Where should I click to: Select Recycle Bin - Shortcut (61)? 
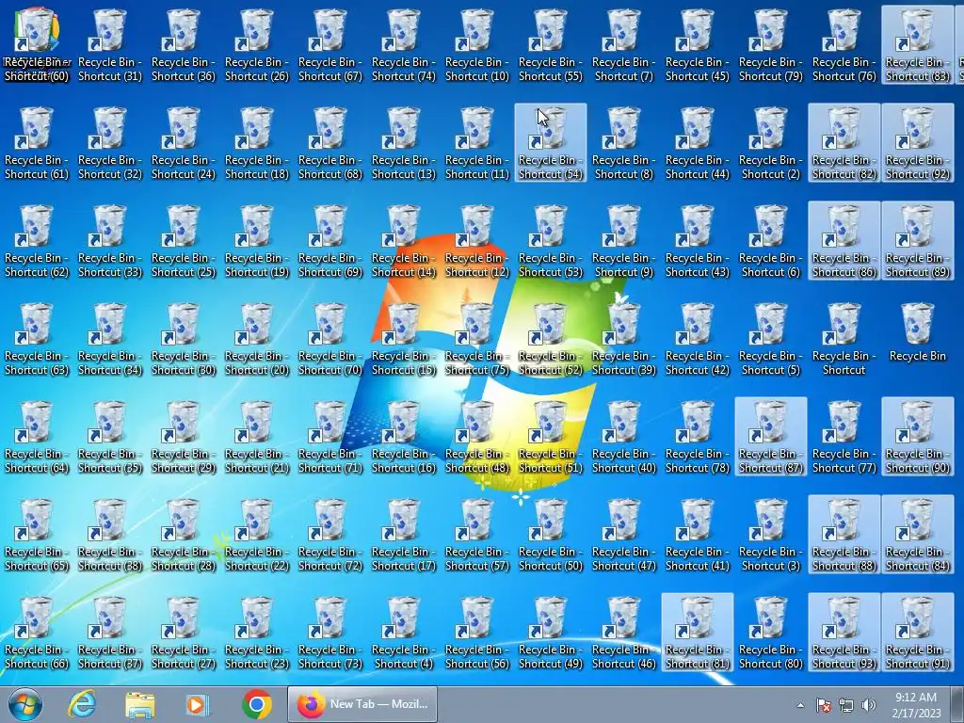click(x=37, y=143)
